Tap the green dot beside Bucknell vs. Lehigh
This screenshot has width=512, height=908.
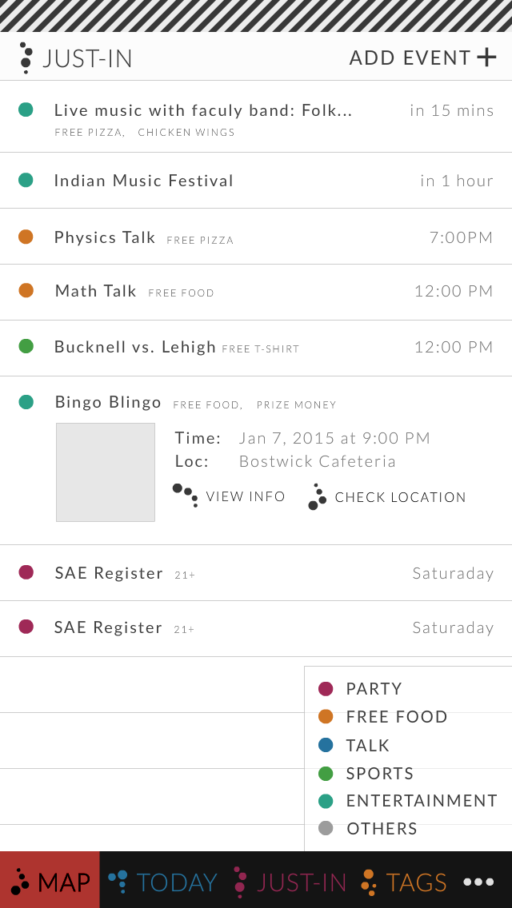(x=26, y=346)
